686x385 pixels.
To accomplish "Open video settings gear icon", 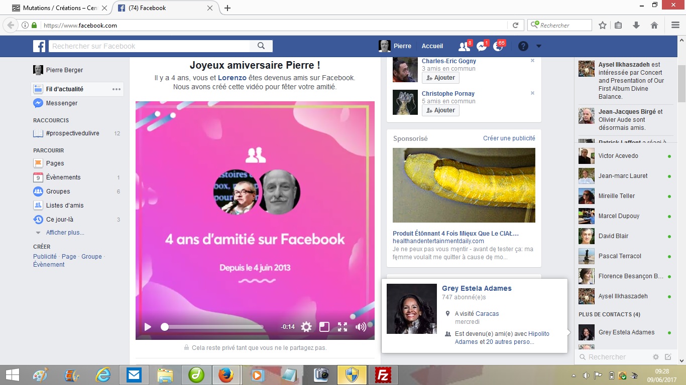I will 306,327.
